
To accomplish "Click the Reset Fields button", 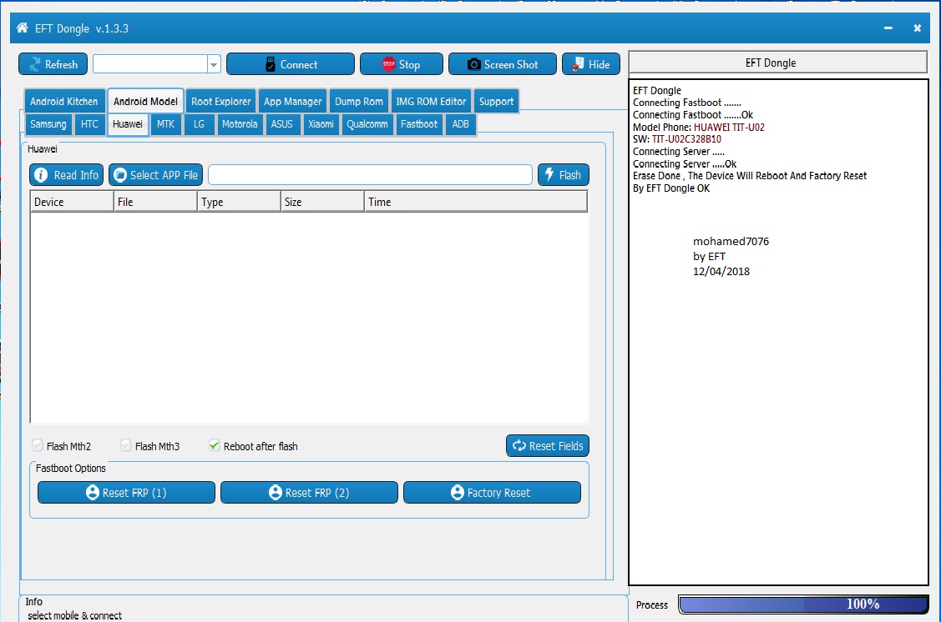I will tap(548, 446).
